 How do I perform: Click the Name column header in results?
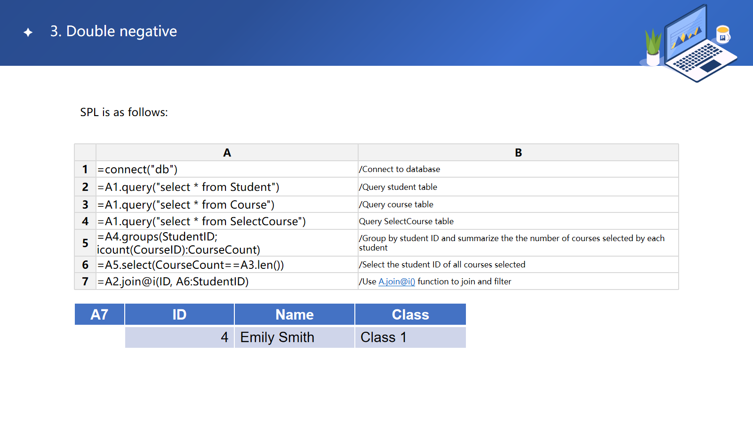[294, 314]
